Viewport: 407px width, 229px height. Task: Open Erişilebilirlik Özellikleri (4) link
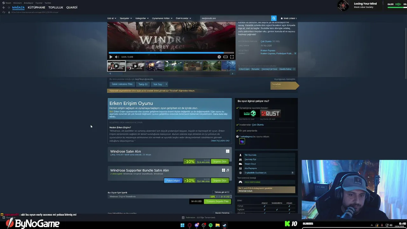pyautogui.click(x=255, y=173)
